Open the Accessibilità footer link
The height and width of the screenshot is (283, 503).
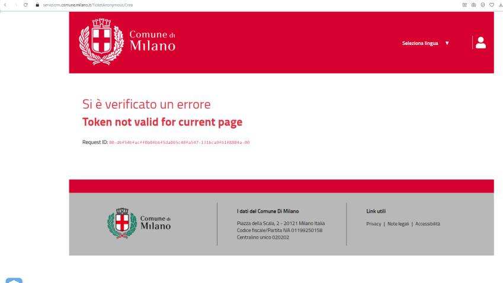(x=427, y=224)
